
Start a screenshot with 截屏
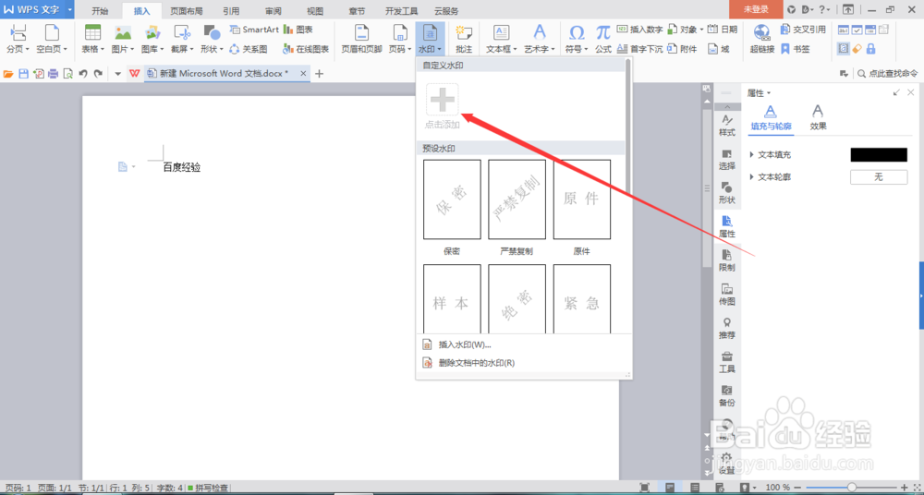tap(183, 40)
